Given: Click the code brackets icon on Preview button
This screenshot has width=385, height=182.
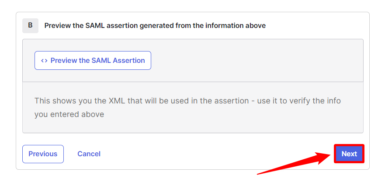Looking at the screenshot, I should pyautogui.click(x=44, y=61).
